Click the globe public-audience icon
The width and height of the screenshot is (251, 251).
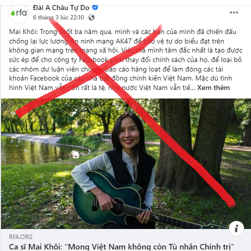91,17
